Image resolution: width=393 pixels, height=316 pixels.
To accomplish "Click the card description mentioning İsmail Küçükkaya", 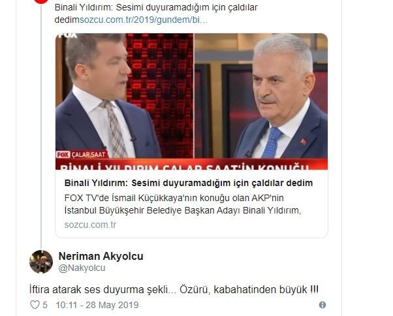I will pos(183,204).
